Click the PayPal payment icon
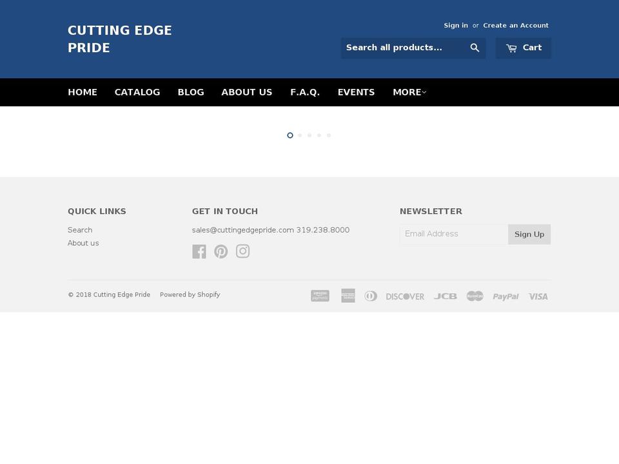Viewport: 619px width, 464px height. pos(506,296)
